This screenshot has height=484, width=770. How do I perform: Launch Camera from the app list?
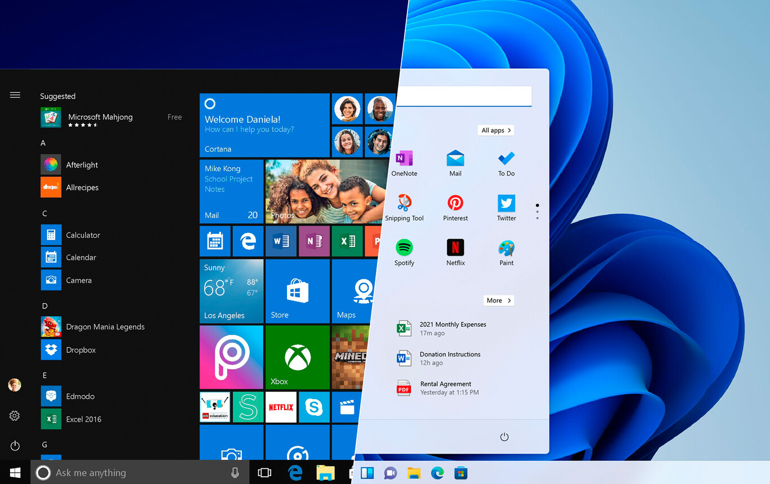pyautogui.click(x=66, y=280)
